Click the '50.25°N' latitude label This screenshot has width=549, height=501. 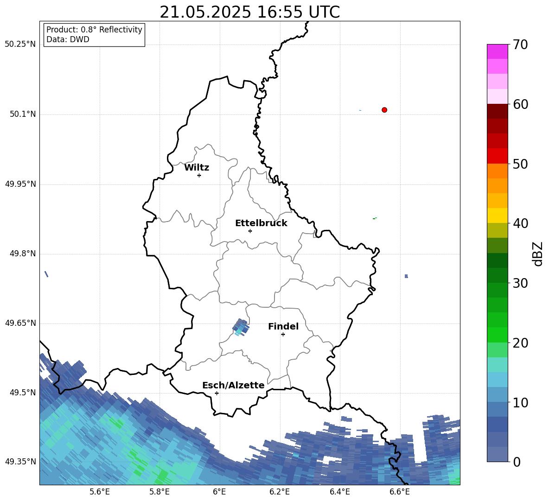20,44
